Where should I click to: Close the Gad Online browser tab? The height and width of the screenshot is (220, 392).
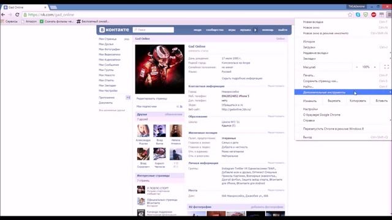click(45, 7)
